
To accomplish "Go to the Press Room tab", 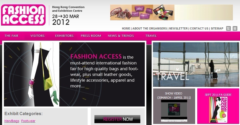I will 91,36.
